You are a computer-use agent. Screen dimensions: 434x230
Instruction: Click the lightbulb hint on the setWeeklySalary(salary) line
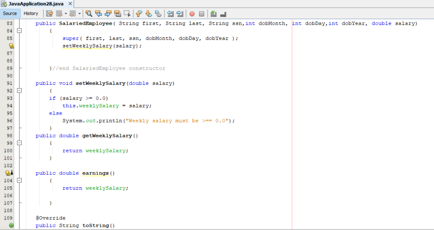coord(11,46)
